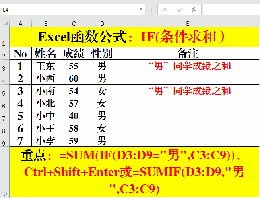Select row 4 header
This screenshot has width=260, height=198.
(5, 78)
